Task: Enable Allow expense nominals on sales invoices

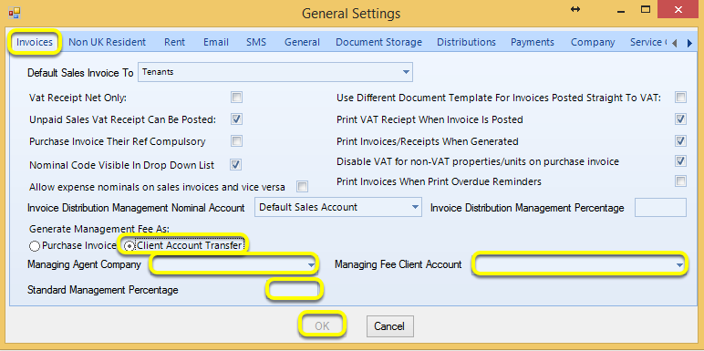Action: (303, 186)
